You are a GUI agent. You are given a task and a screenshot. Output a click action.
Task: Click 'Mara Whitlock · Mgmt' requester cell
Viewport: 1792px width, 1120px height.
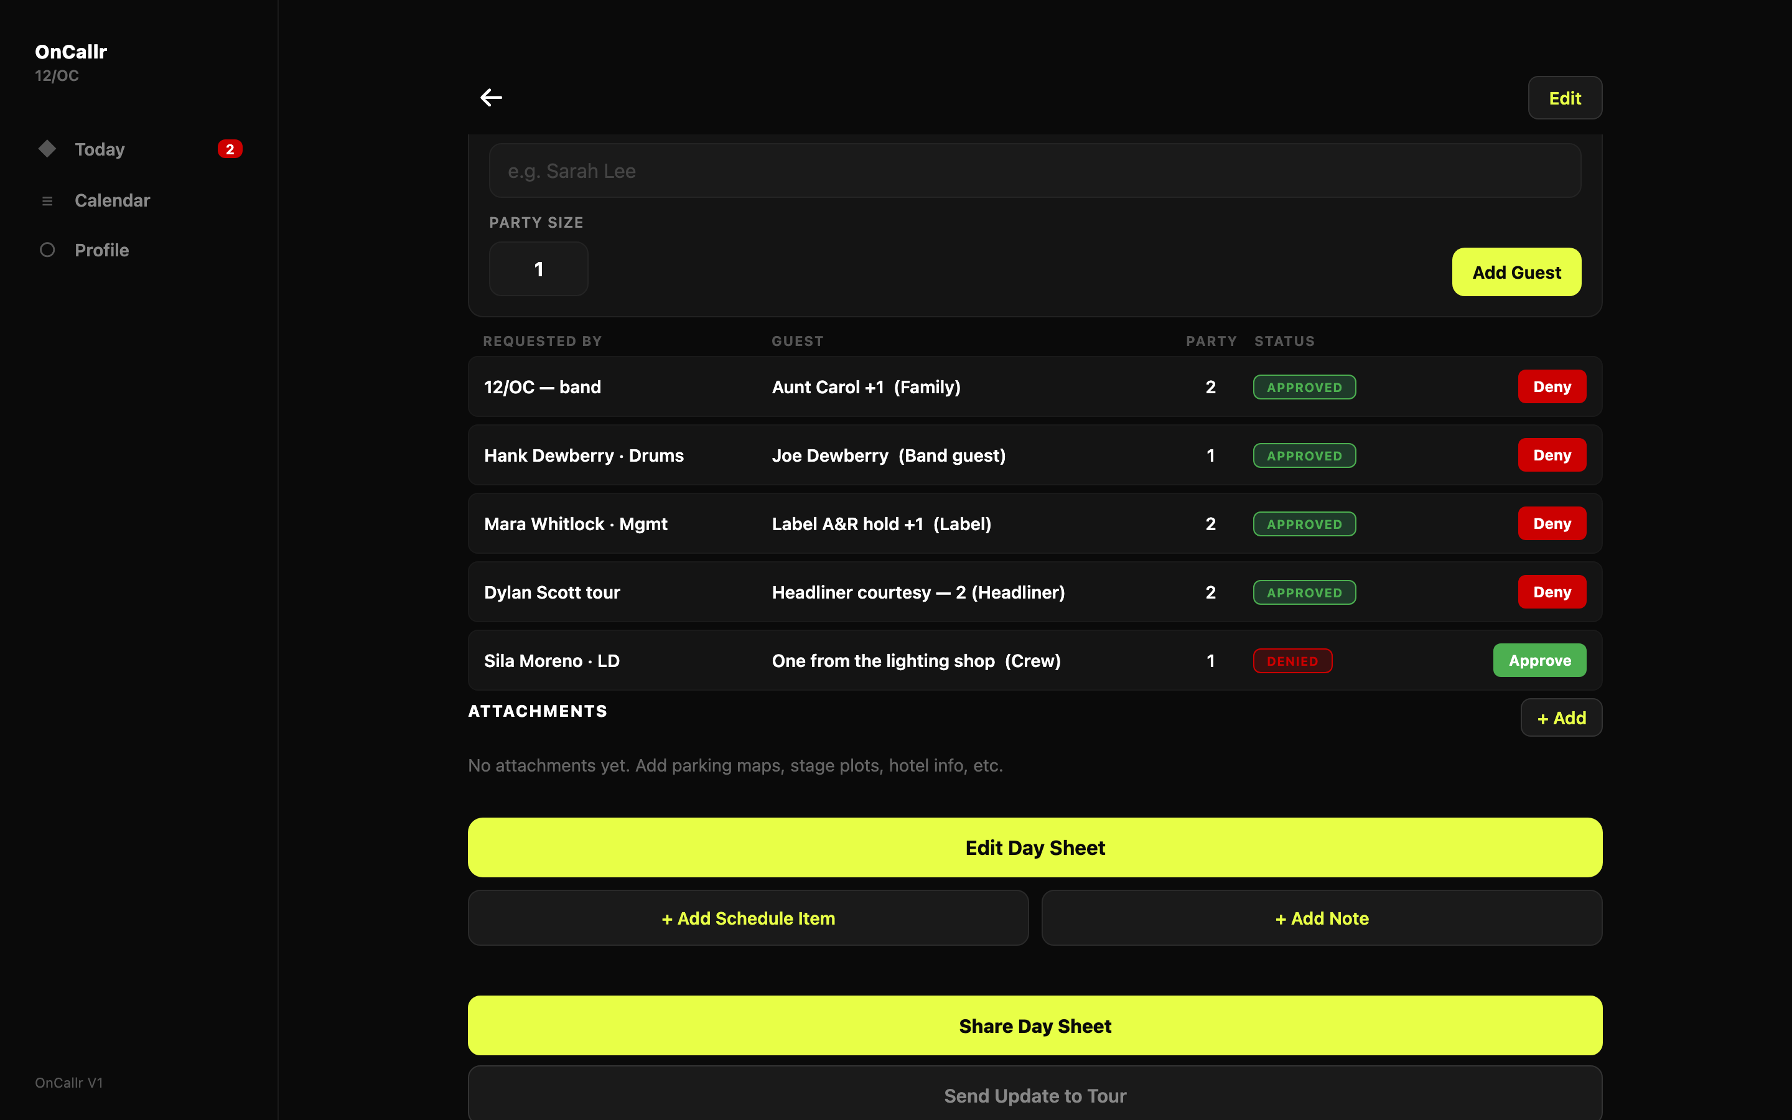coord(576,524)
